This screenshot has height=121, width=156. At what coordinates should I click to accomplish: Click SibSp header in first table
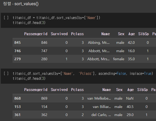pyautogui.click(x=143, y=34)
